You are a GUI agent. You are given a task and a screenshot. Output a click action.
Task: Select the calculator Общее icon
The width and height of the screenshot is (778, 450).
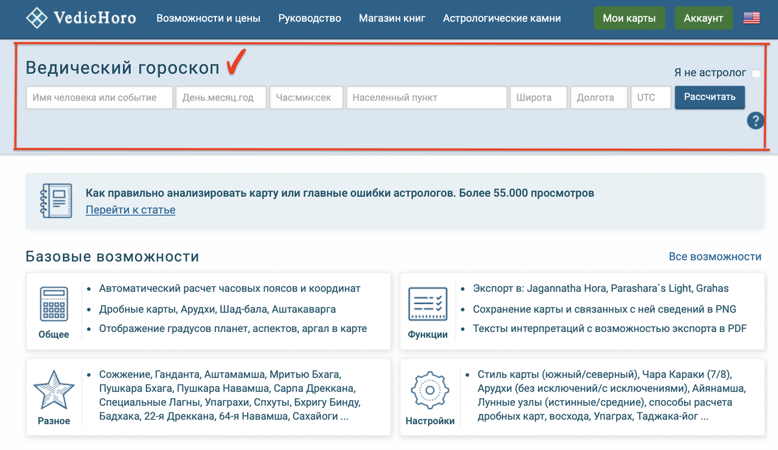[54, 303]
